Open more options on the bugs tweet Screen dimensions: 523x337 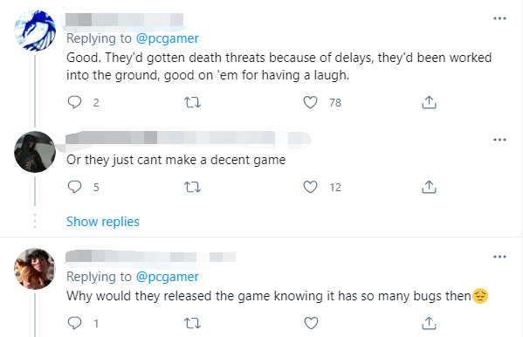pyautogui.click(x=499, y=257)
